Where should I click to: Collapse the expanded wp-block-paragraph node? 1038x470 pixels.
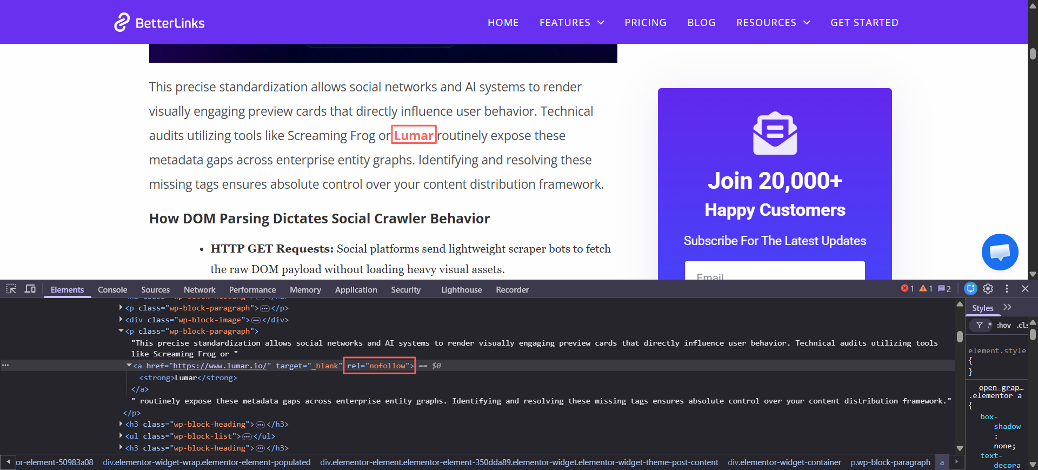[121, 331]
